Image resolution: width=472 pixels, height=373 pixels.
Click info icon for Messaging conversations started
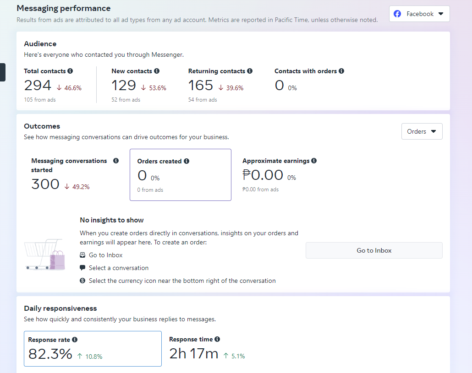click(116, 161)
